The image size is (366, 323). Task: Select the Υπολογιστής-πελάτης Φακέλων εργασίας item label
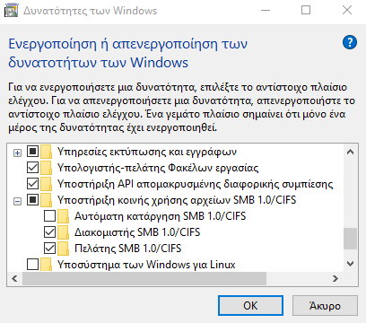[x=158, y=168]
